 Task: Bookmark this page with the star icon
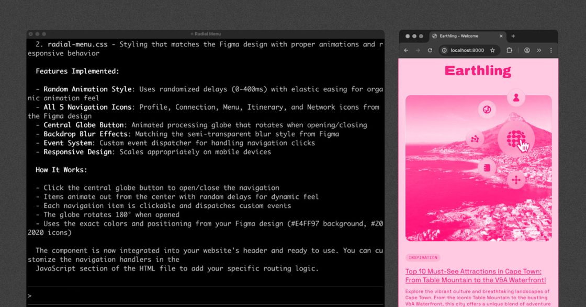coord(492,50)
